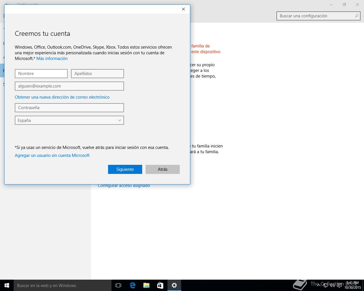The image size is (364, 291).
Task: Click Buscar en la web y en Windows
Action: 63,285
